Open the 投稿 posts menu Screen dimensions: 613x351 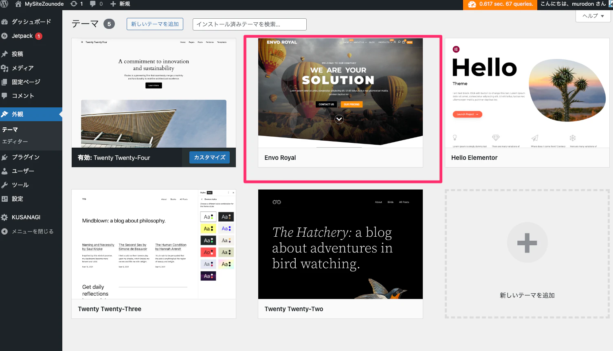(31, 54)
